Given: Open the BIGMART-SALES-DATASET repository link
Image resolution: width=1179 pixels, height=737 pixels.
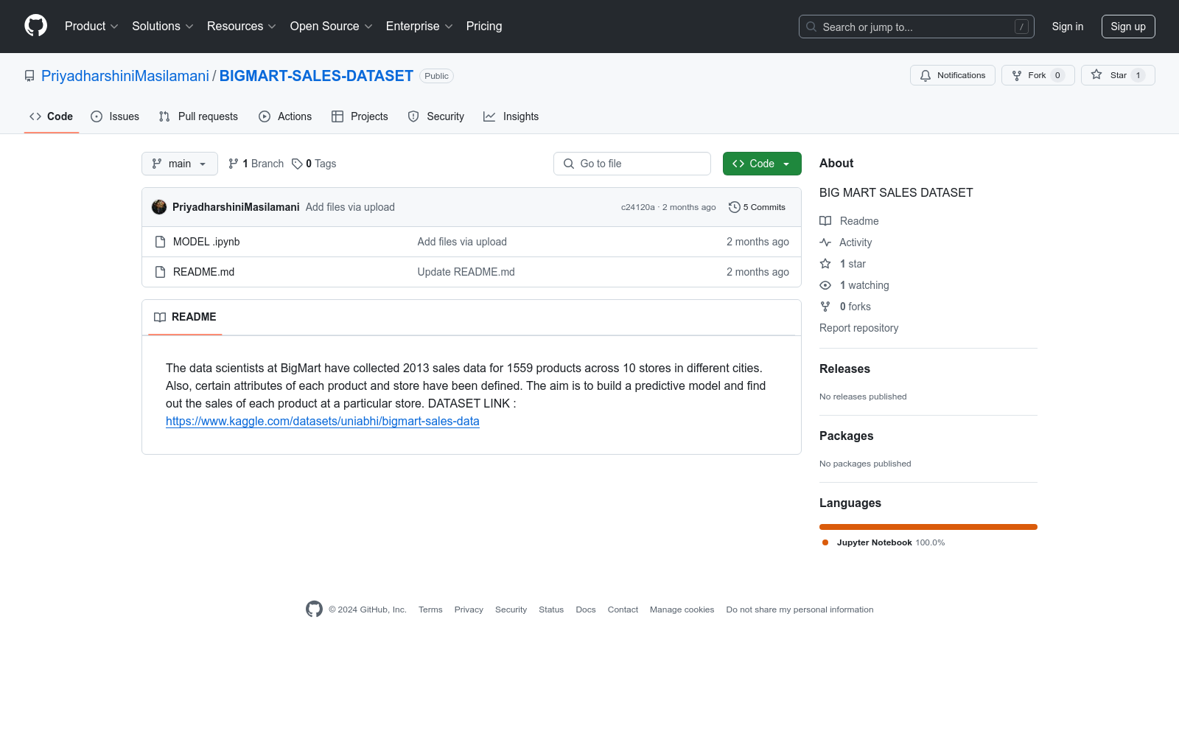Looking at the screenshot, I should click(x=316, y=76).
